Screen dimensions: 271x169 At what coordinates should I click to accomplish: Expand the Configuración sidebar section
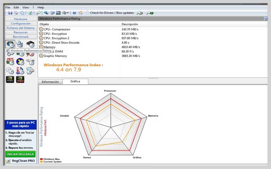21,23
